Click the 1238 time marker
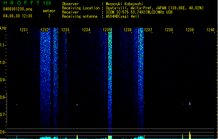The width and height of the screenshot is (218, 139). (169, 30)
